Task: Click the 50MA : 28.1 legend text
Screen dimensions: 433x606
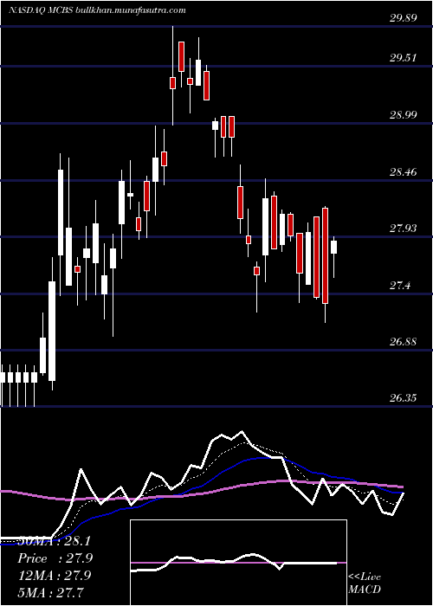Action: point(54,541)
